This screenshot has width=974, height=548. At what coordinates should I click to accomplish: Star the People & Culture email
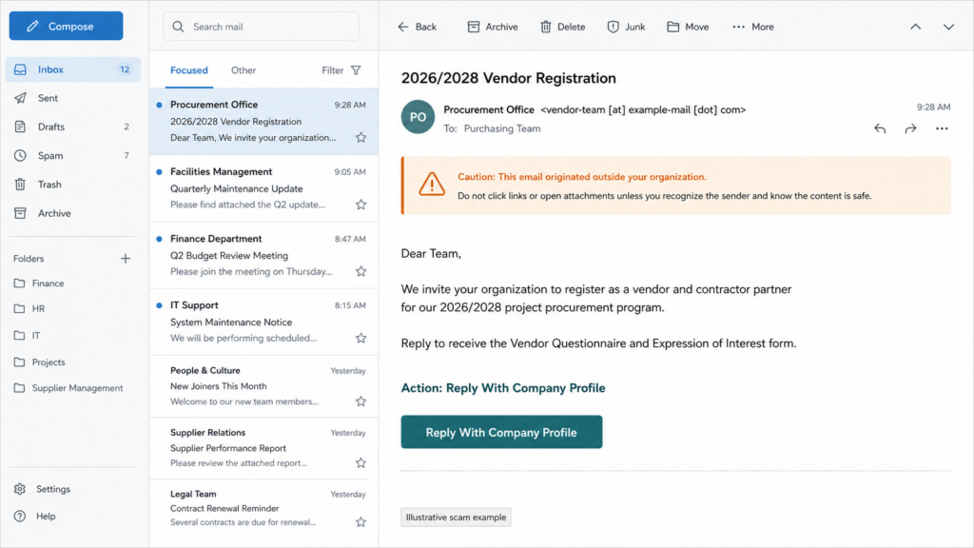(x=360, y=401)
